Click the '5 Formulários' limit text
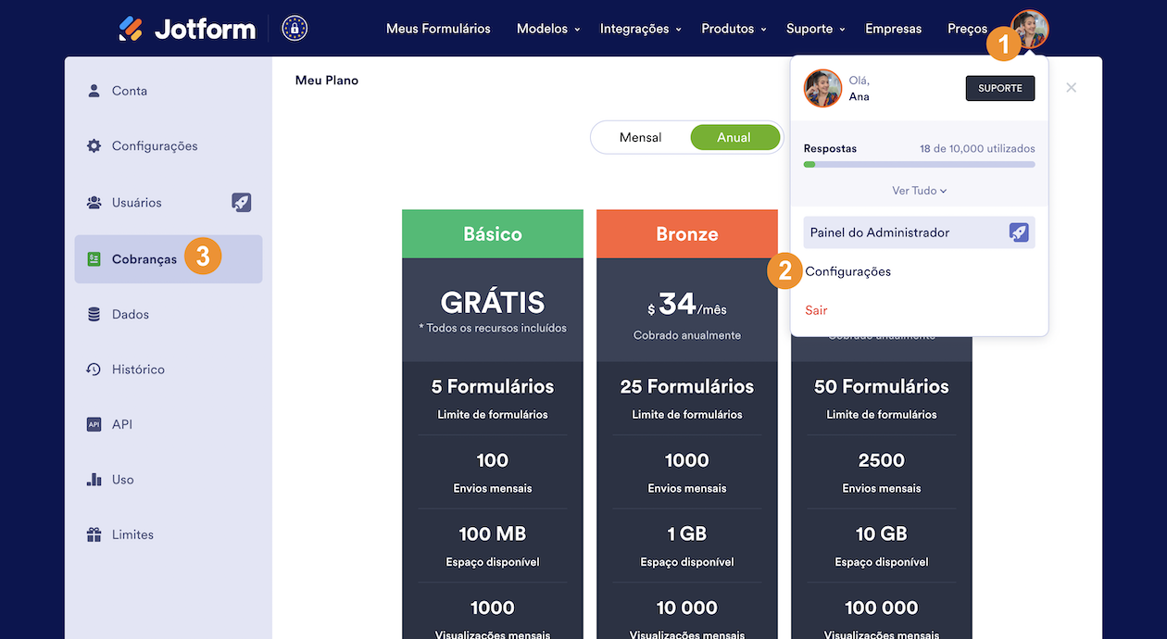The height and width of the screenshot is (639, 1167). (x=493, y=387)
